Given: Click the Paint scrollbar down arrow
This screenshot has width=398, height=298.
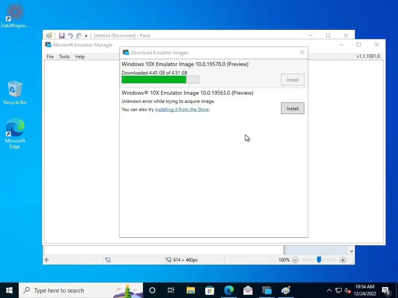Looking at the screenshot, I should [x=351, y=251].
